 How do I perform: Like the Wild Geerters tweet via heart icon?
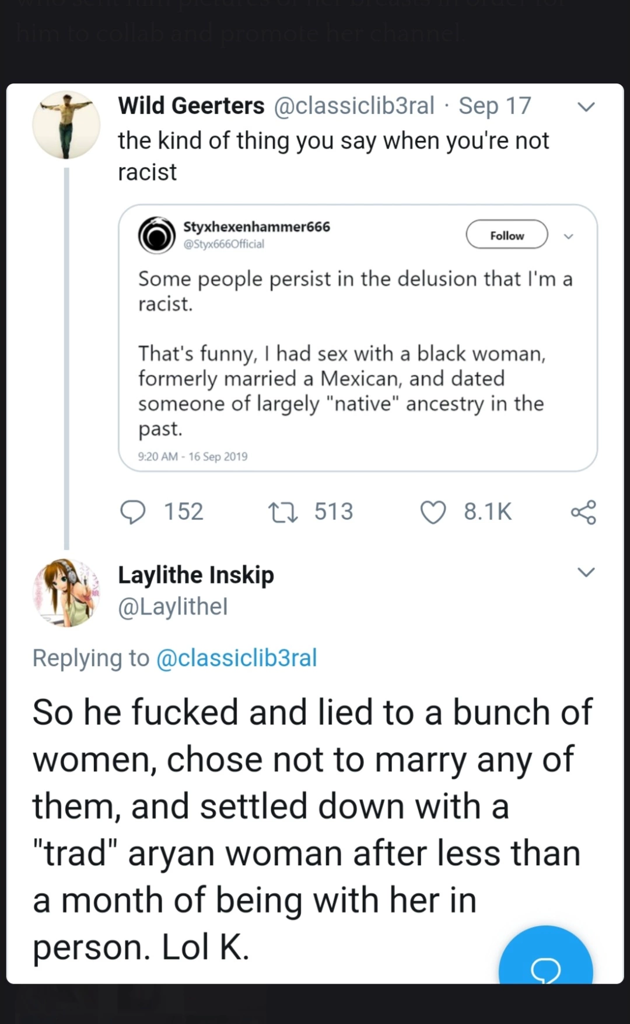433,513
